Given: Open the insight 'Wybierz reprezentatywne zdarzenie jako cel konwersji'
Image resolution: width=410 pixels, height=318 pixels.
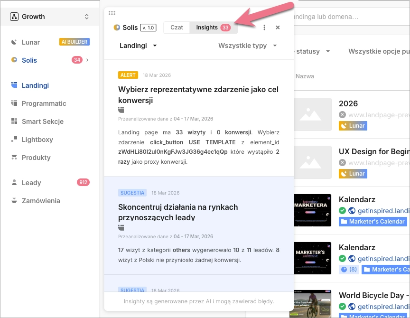Looking at the screenshot, I should (x=198, y=94).
